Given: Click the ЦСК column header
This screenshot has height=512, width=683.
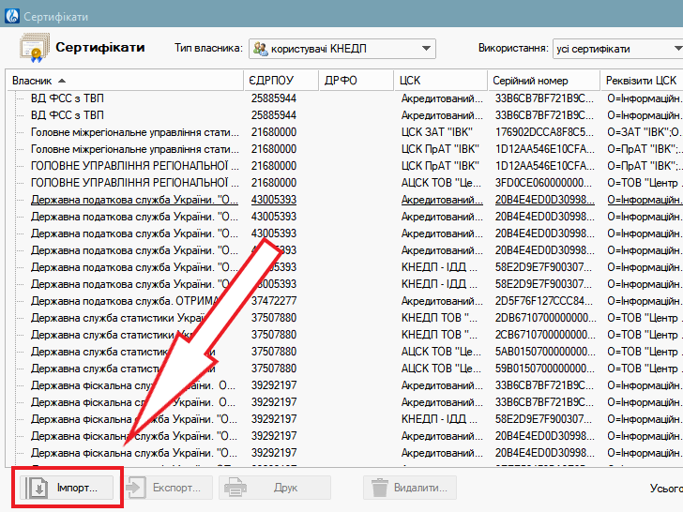Looking at the screenshot, I should point(441,81).
